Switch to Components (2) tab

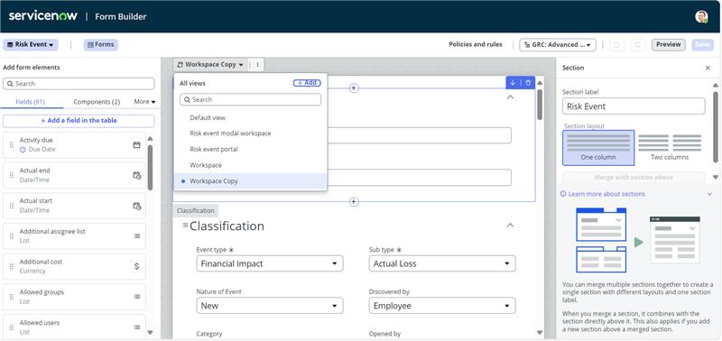click(x=97, y=102)
